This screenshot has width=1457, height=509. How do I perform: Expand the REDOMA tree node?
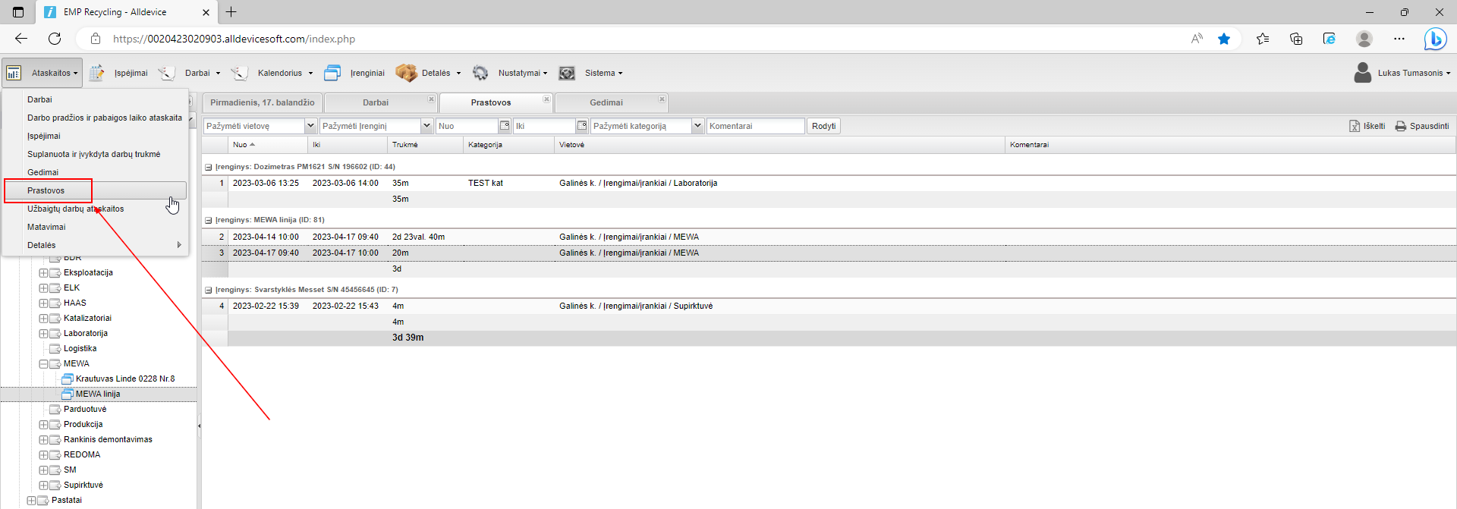(x=43, y=454)
